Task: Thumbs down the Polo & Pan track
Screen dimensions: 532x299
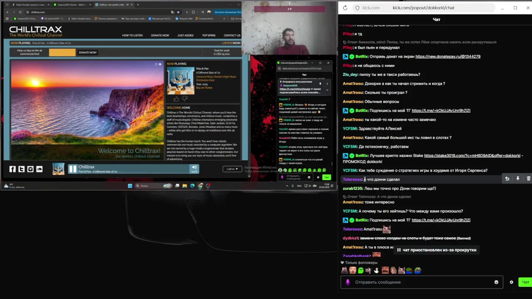Action: (x=185, y=99)
